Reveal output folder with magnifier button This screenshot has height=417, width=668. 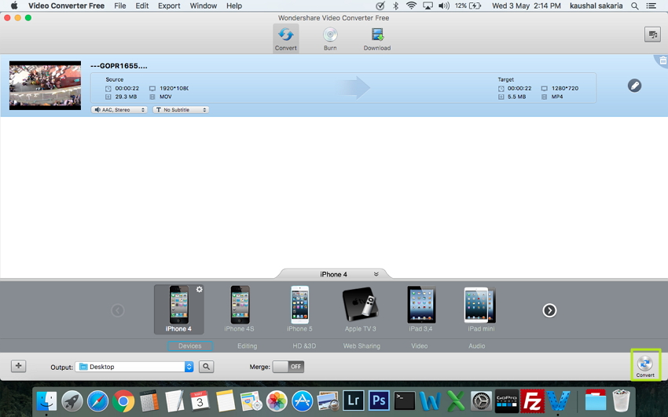point(206,367)
